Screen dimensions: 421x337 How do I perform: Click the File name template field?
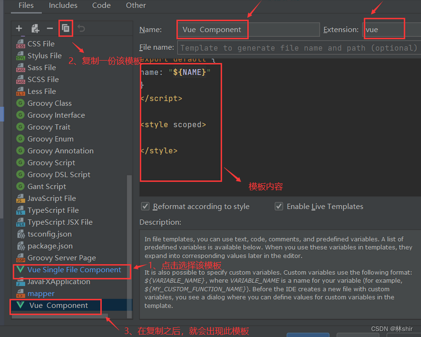pyautogui.click(x=299, y=48)
